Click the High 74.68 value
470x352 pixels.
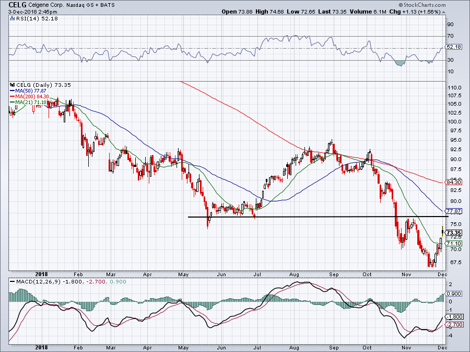[269, 12]
